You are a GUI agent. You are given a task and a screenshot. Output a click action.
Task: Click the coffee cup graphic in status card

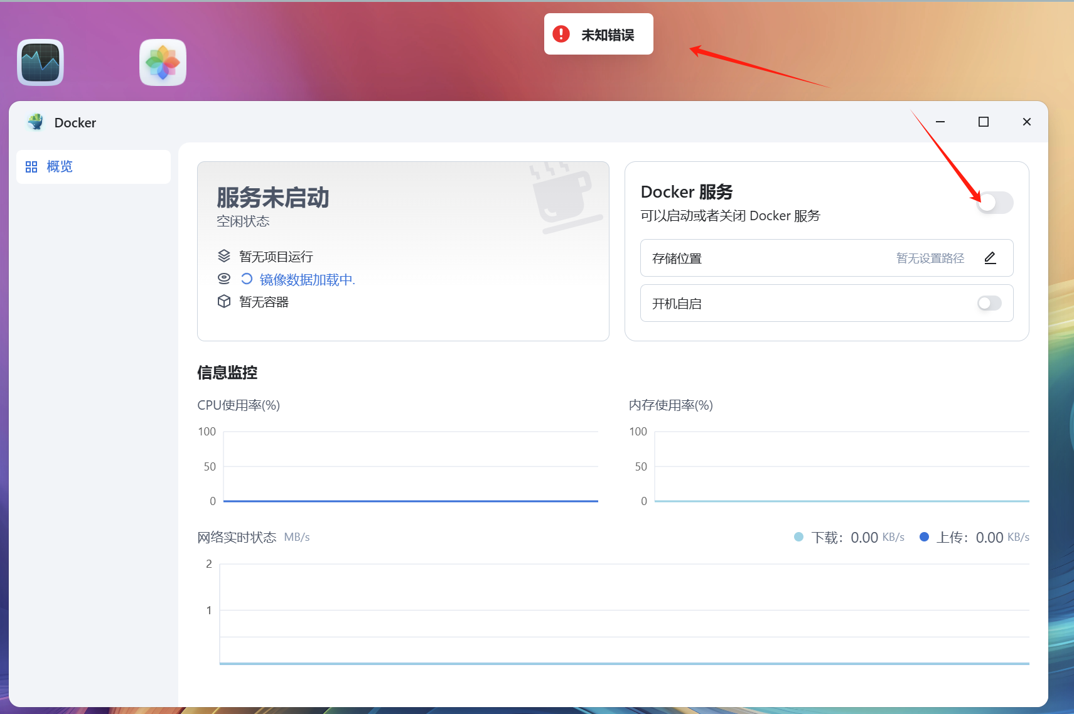point(566,198)
